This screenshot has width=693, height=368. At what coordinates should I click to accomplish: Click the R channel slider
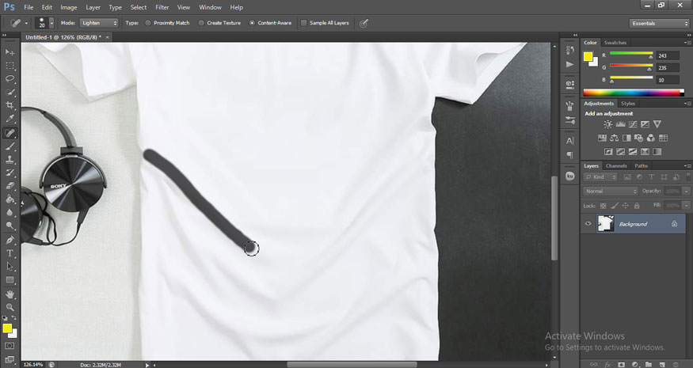631,55
